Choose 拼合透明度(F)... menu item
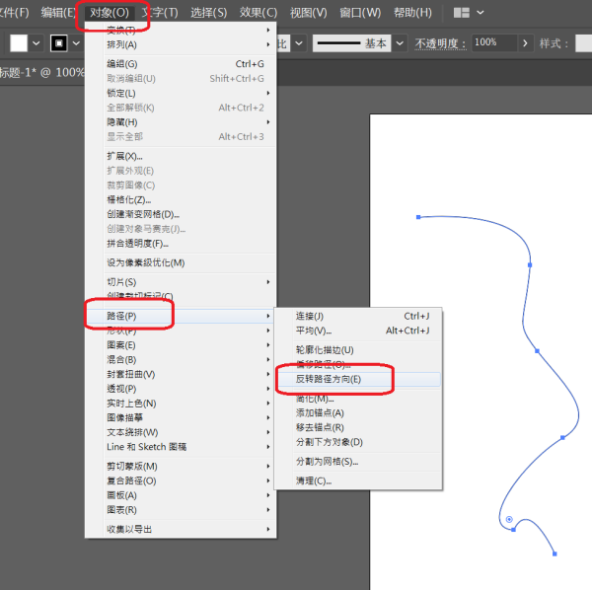 181,244
